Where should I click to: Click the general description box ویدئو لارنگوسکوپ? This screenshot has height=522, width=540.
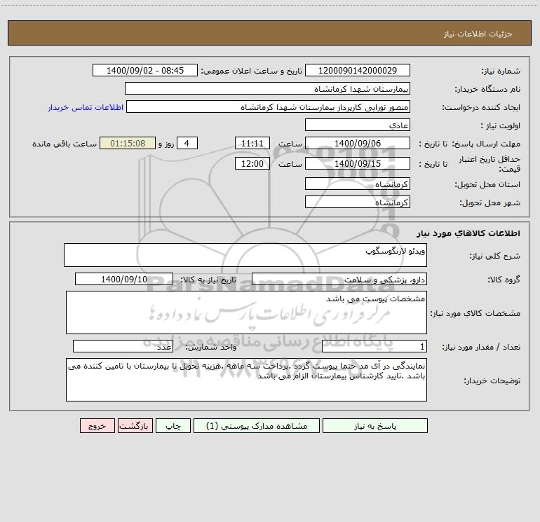pyautogui.click(x=245, y=255)
